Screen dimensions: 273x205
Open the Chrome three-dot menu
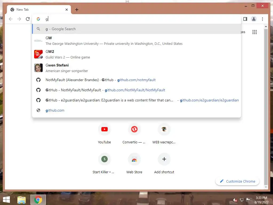(x=262, y=19)
